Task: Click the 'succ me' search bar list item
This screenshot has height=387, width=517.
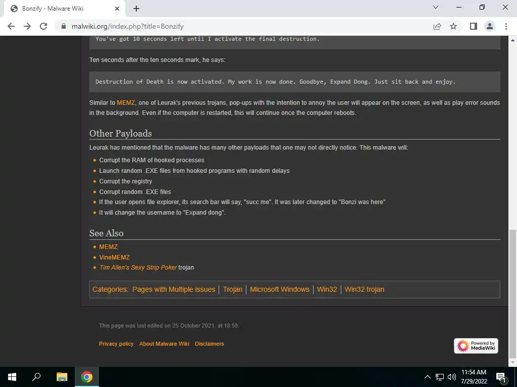Action: coord(242,202)
